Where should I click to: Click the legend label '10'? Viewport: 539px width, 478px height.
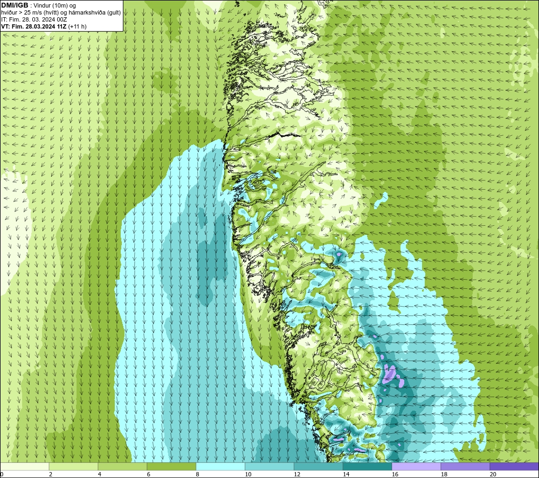click(x=248, y=475)
